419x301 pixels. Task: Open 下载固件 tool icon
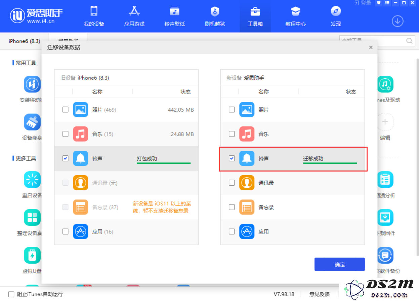coord(385,217)
